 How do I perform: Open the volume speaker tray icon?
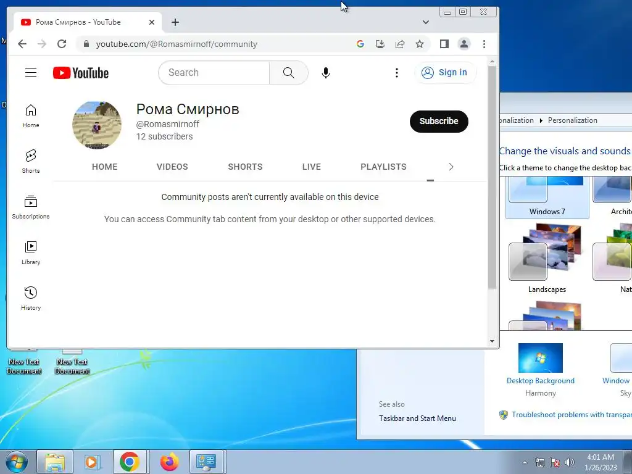(570, 462)
